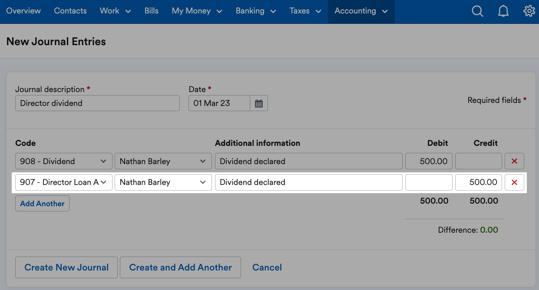Viewport: 539px width, 290px height.
Task: Expand the Banking menu
Action: tap(256, 11)
